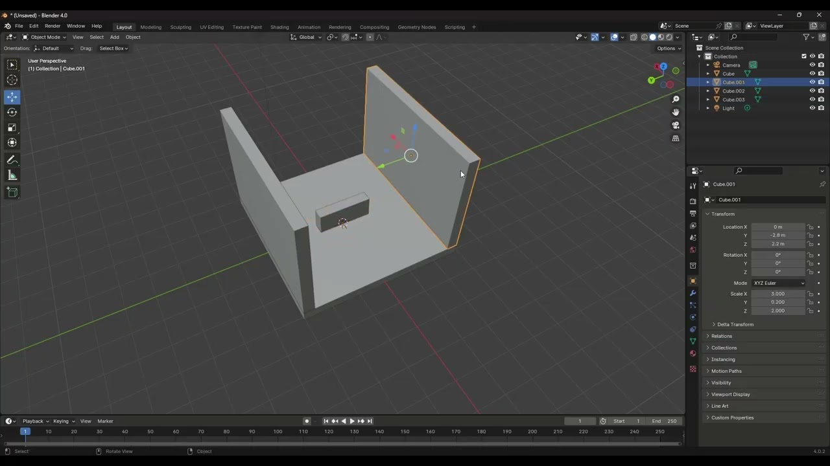Switch to the Modeling workspace tab
Viewport: 830px width, 466px height.
[150, 27]
